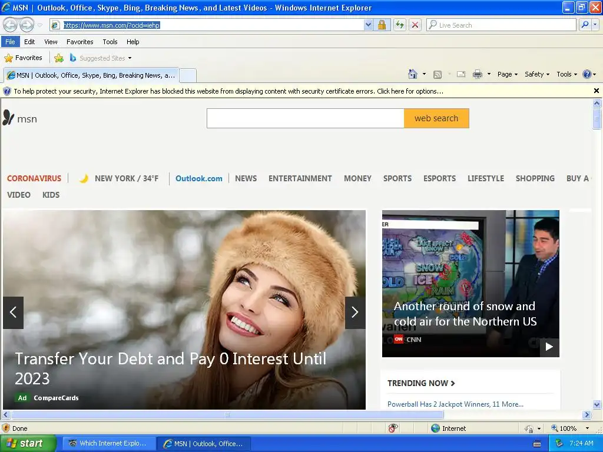Click the taskbar keyboard tray icon
Viewport: 603px width, 452px height.
click(x=537, y=444)
